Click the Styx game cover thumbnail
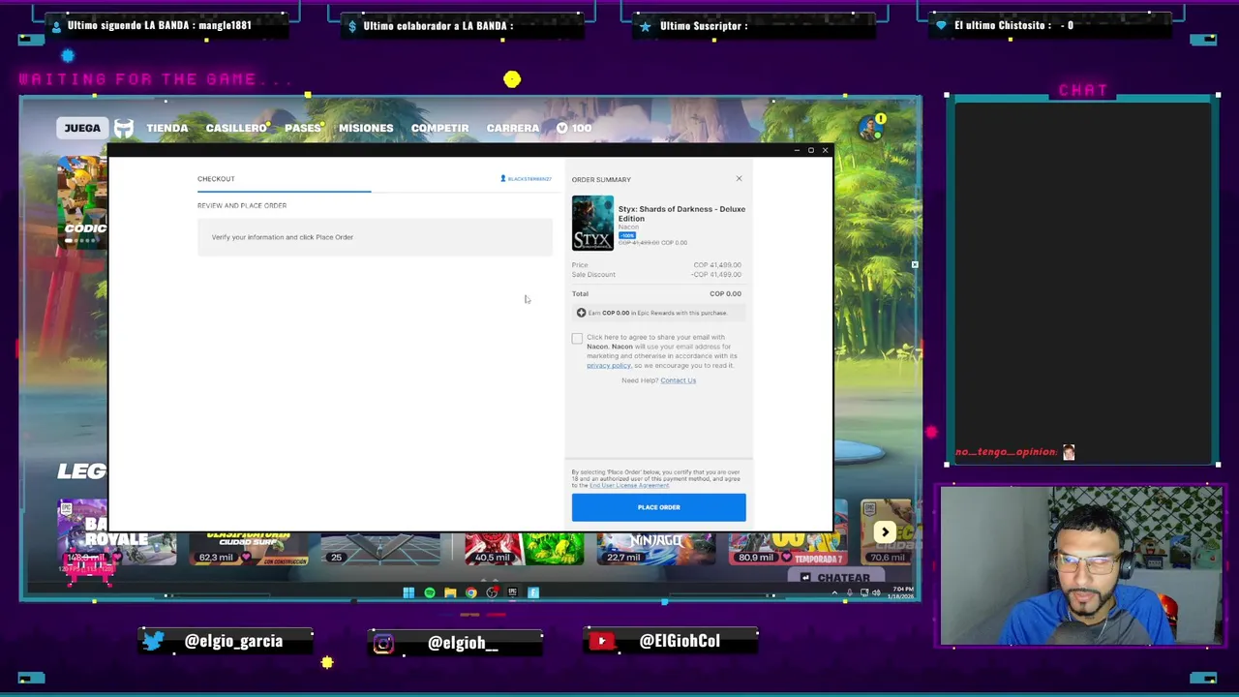1239x697 pixels. [592, 223]
